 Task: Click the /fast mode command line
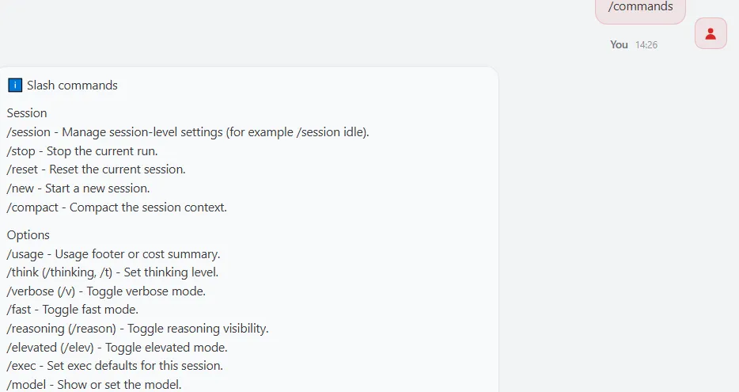click(73, 310)
